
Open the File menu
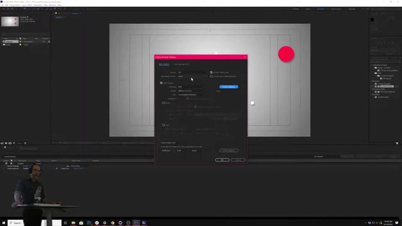point(2,5)
